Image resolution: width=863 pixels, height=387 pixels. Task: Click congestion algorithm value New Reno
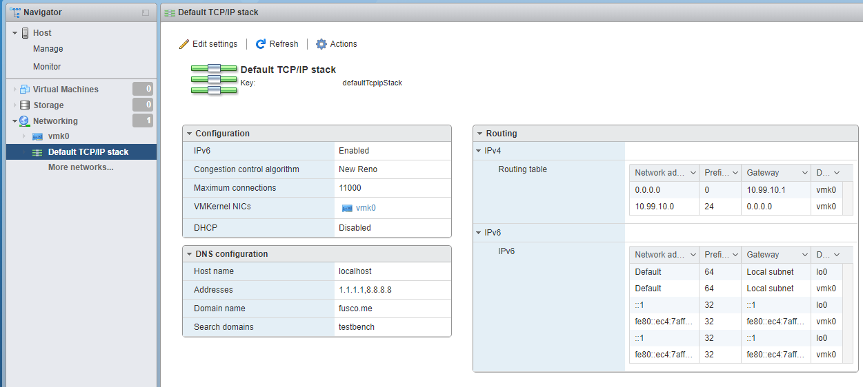point(358,169)
